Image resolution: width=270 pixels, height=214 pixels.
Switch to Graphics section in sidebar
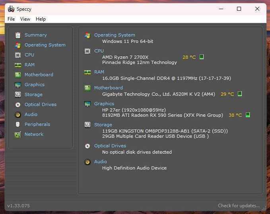[x=35, y=85]
